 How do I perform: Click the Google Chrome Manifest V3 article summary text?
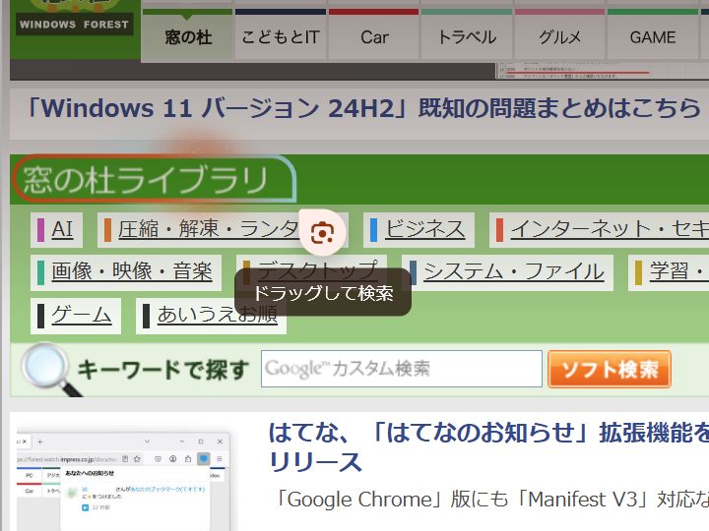click(492, 500)
